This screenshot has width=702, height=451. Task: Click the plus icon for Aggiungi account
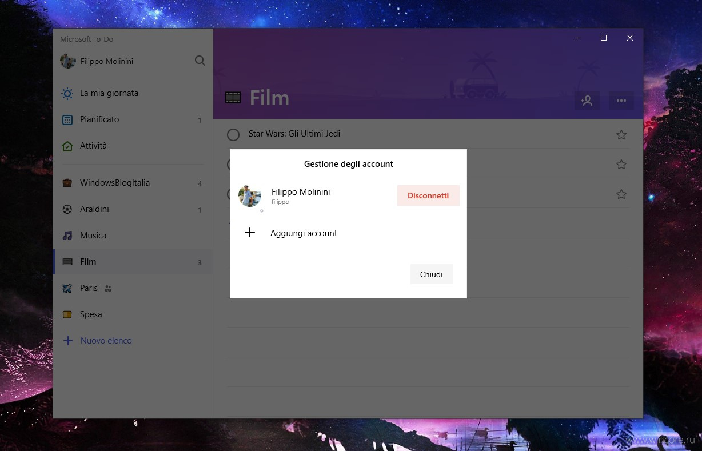pos(250,232)
